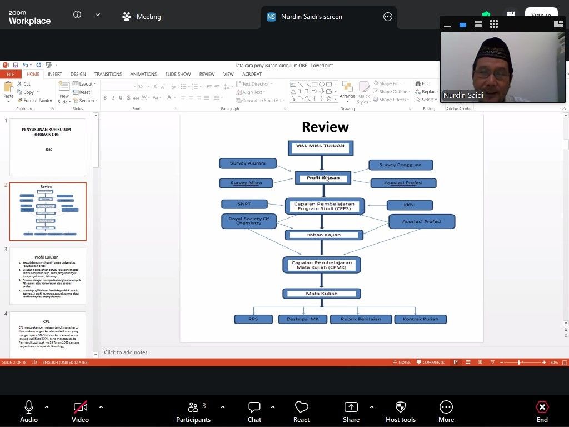
Task: Expand the audio settings chevron
Action: (x=47, y=407)
